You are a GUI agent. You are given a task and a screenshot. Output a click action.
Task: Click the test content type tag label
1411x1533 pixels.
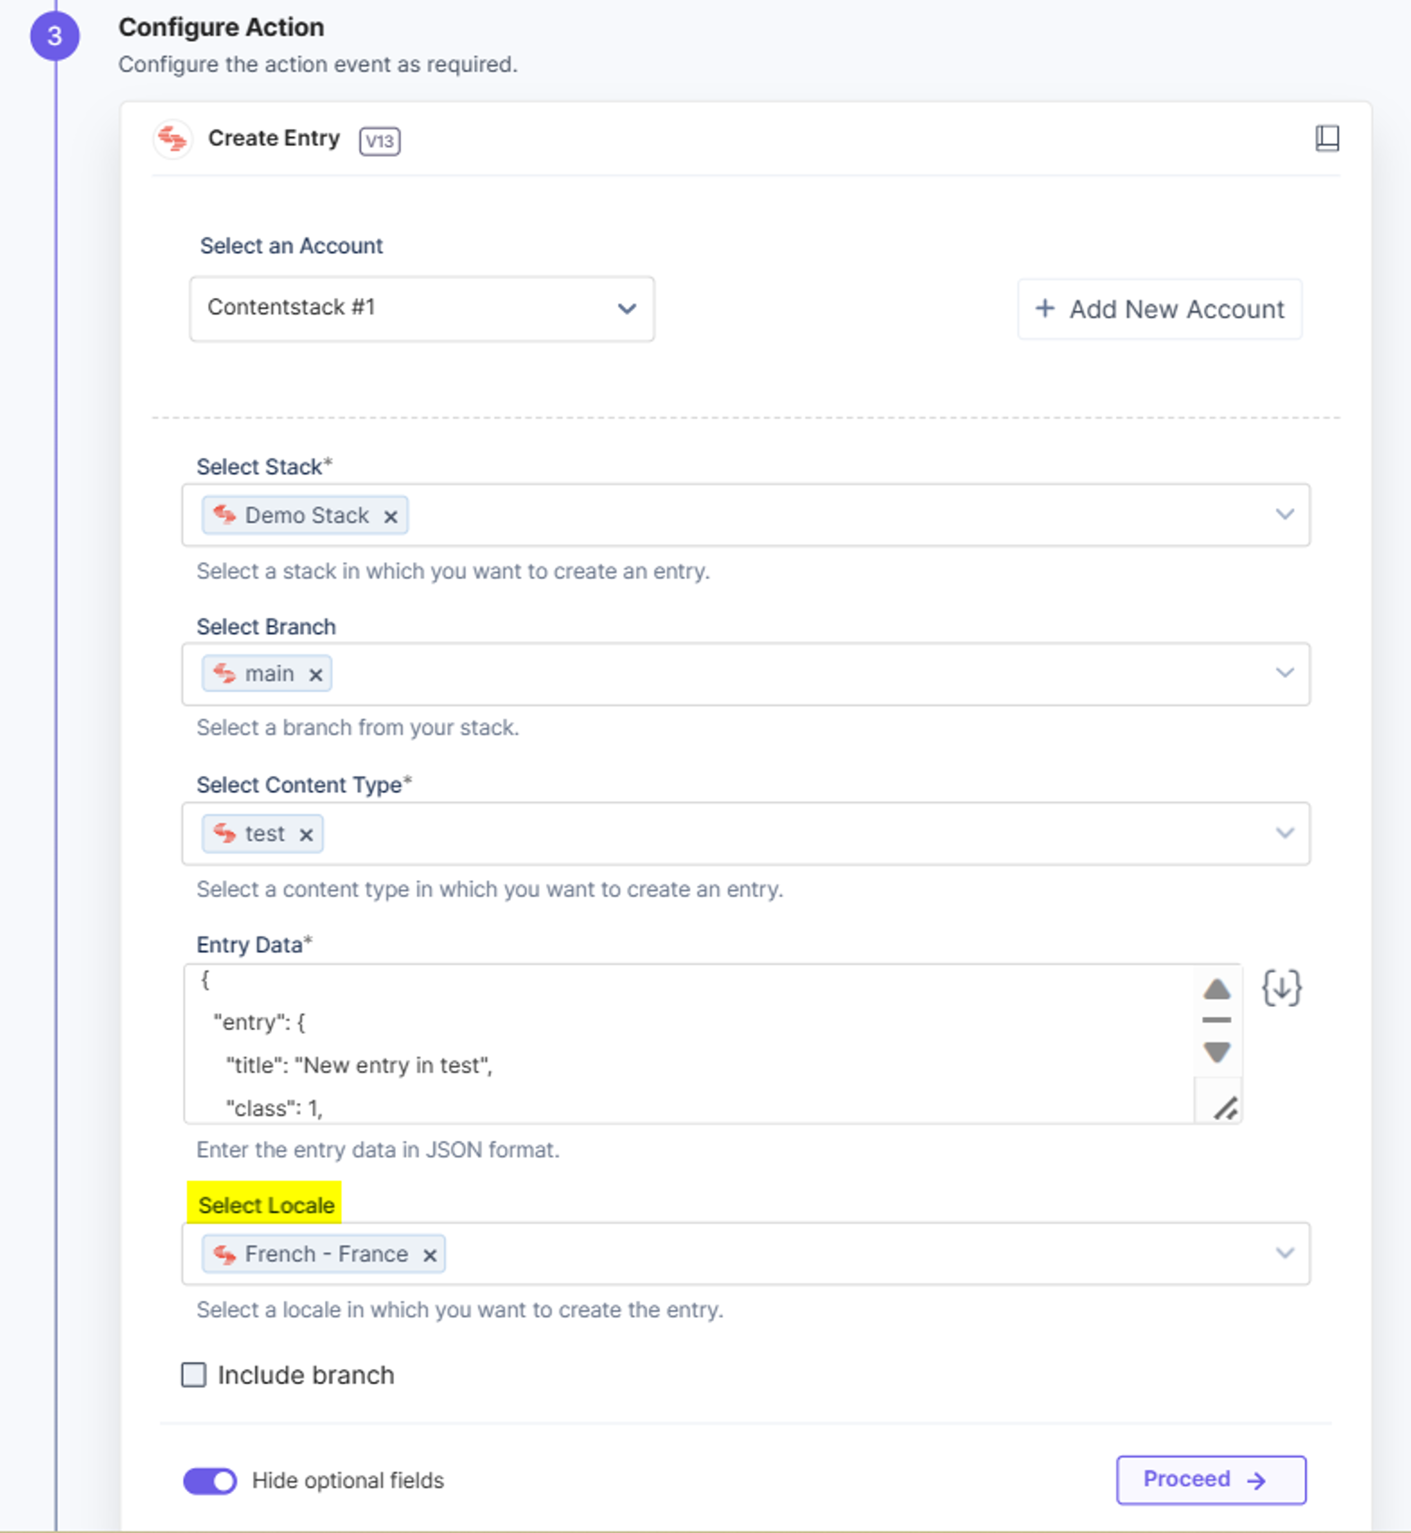[x=264, y=834]
